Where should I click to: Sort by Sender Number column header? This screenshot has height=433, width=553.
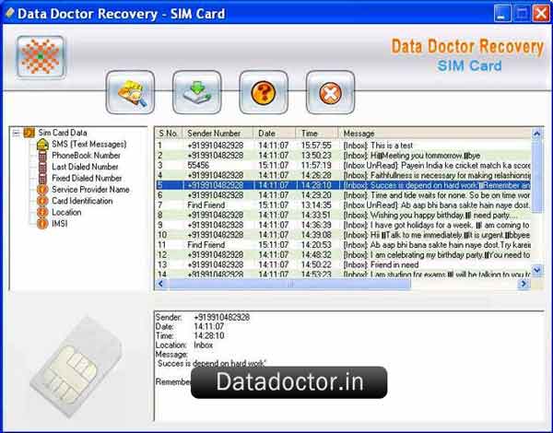click(218, 134)
